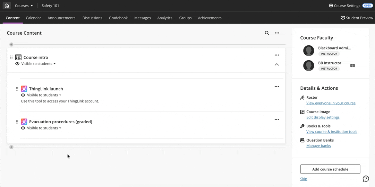Open Evacuation procedures (graded) item

click(x=60, y=122)
